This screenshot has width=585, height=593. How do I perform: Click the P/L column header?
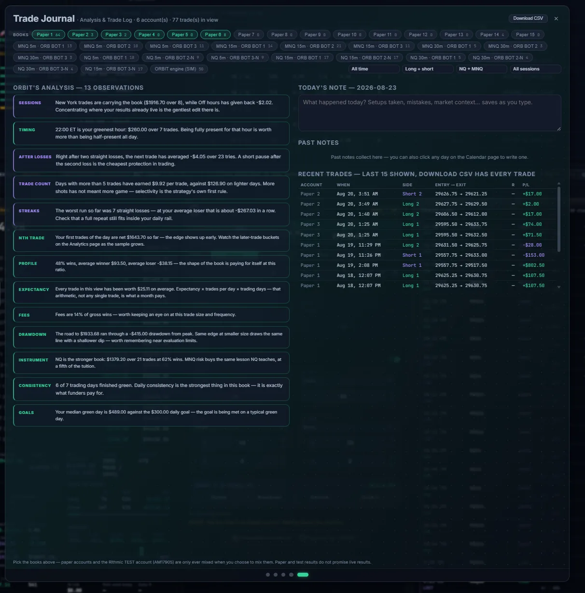tap(526, 185)
